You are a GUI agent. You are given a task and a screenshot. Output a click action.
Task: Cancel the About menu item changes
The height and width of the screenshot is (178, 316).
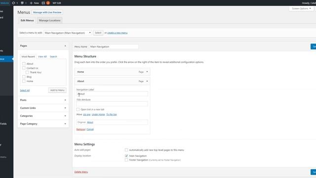90,129
